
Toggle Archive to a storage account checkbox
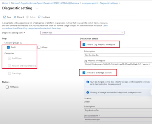84,73
